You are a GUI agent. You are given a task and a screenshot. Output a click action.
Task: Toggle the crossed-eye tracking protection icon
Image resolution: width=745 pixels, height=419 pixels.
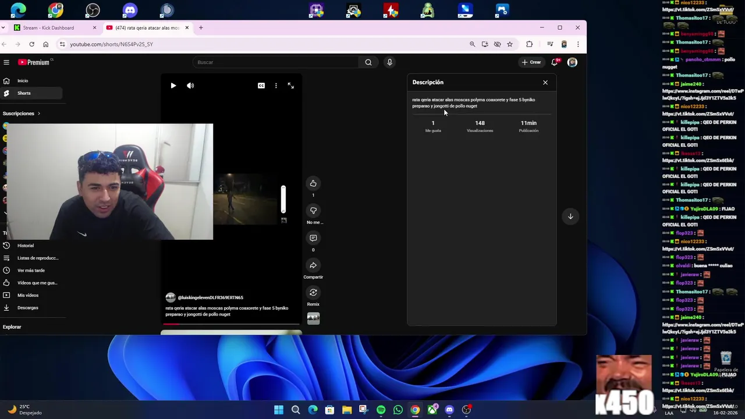(x=497, y=44)
